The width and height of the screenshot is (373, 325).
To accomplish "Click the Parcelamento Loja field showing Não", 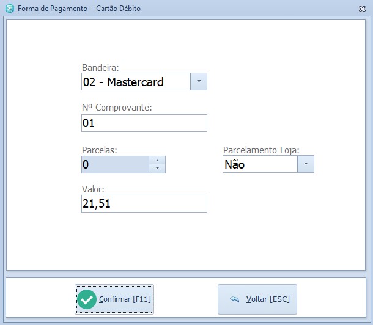I will click(259, 164).
